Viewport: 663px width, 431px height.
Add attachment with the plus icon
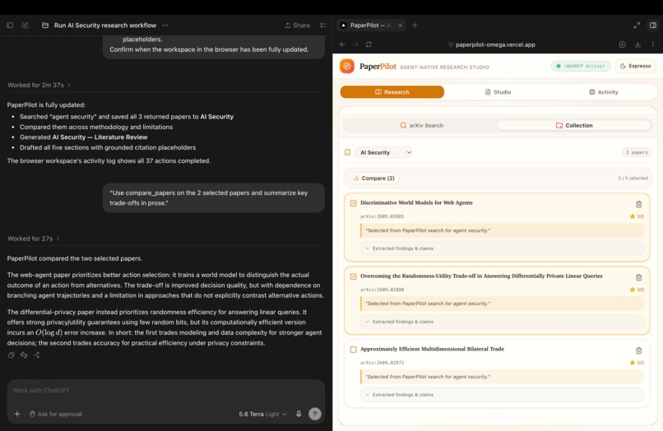click(17, 414)
